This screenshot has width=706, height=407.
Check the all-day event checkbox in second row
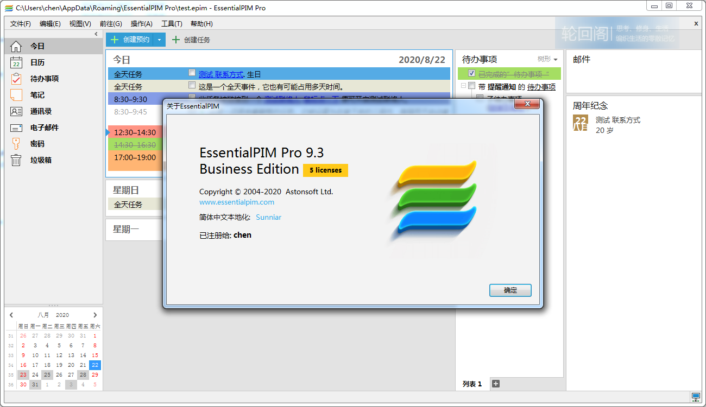point(192,85)
